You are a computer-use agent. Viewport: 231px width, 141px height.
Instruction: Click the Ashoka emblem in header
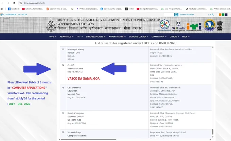coord(220,26)
